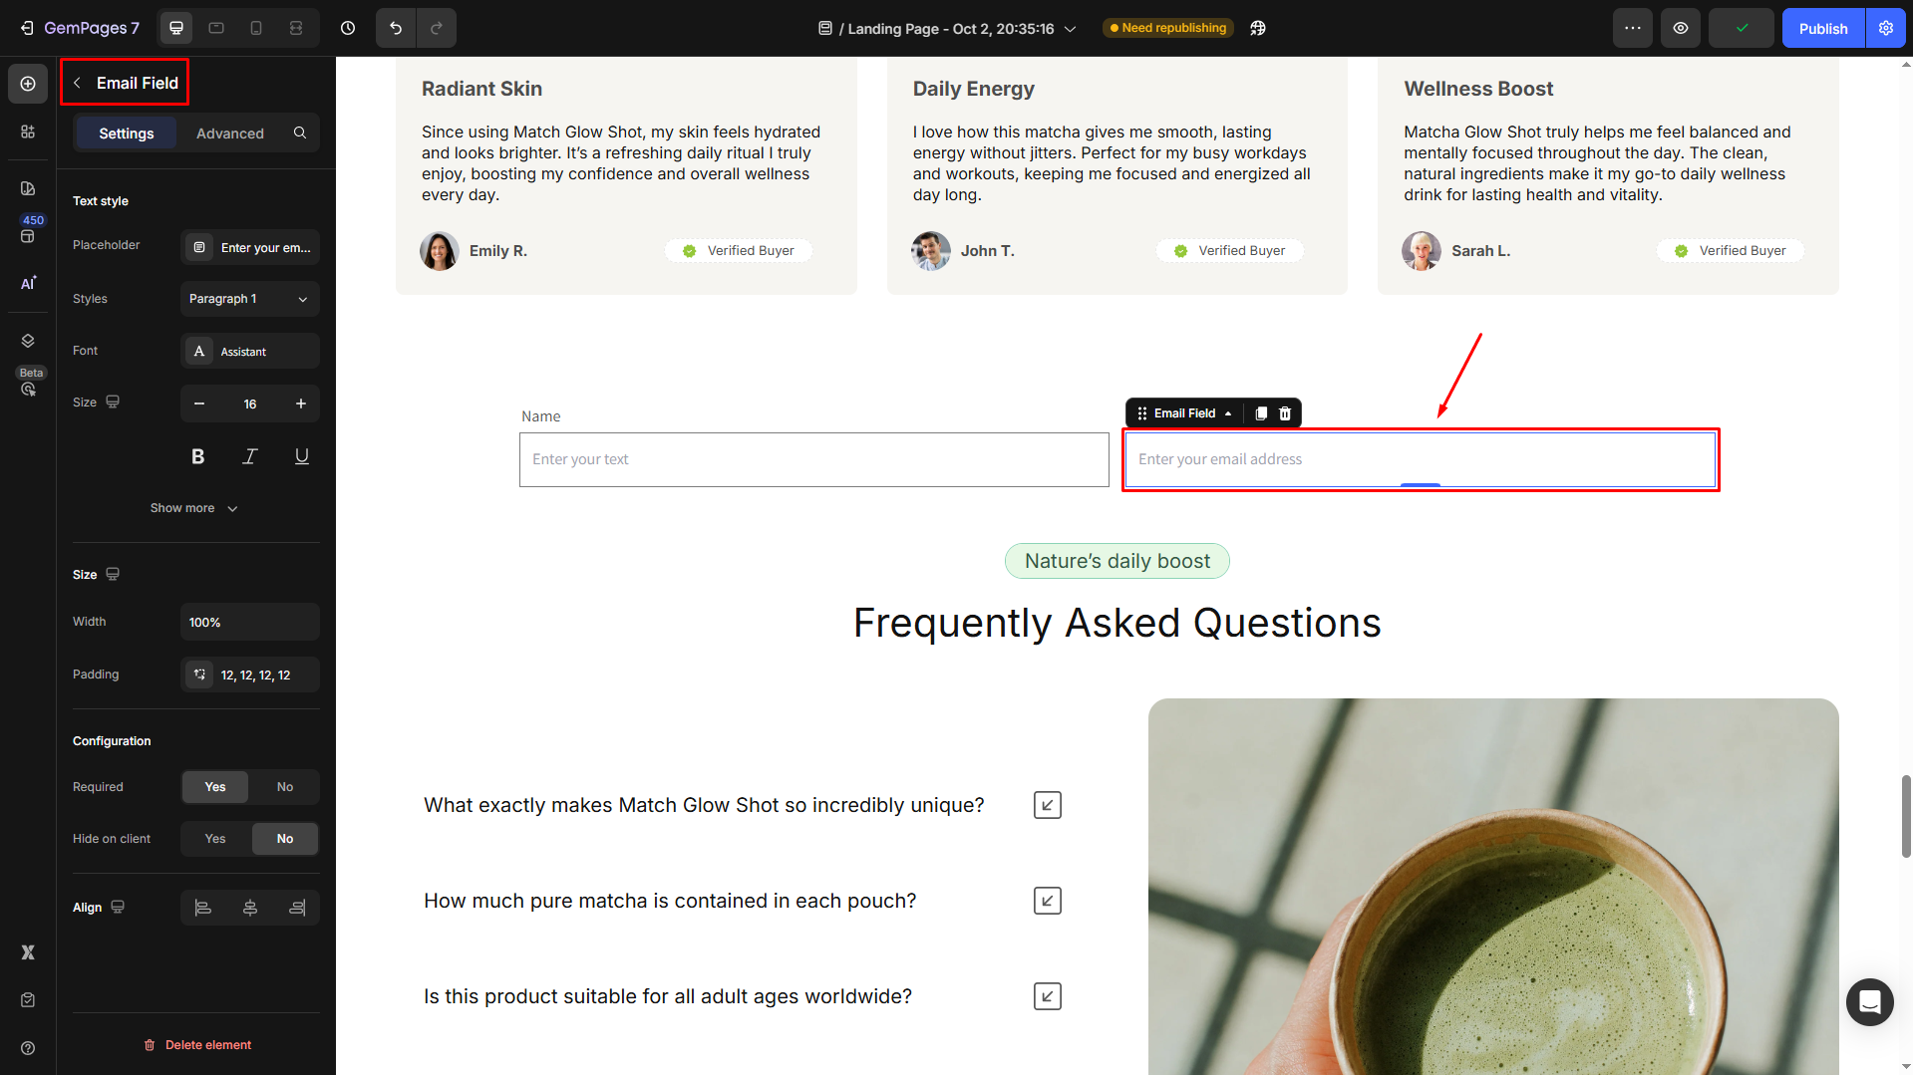
Task: Expand FAQ about matcha in each pouch
Action: [x=1048, y=901]
